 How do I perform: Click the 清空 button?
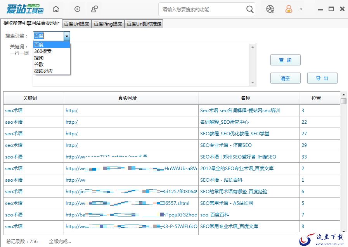(286, 78)
